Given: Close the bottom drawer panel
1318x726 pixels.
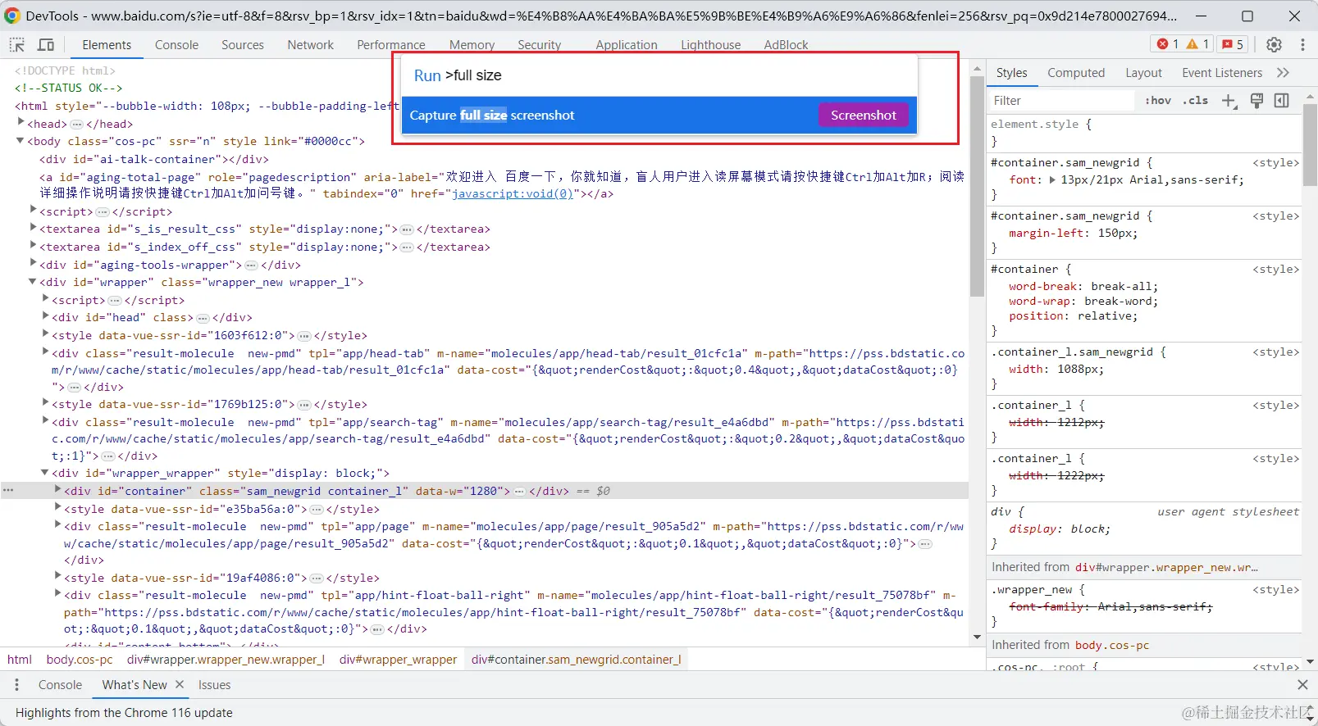Looking at the screenshot, I should [x=1302, y=684].
